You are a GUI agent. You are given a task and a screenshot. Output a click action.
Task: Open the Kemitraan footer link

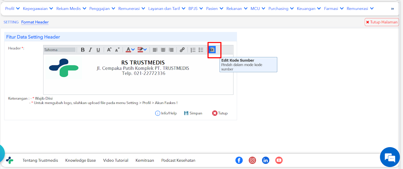point(145,160)
